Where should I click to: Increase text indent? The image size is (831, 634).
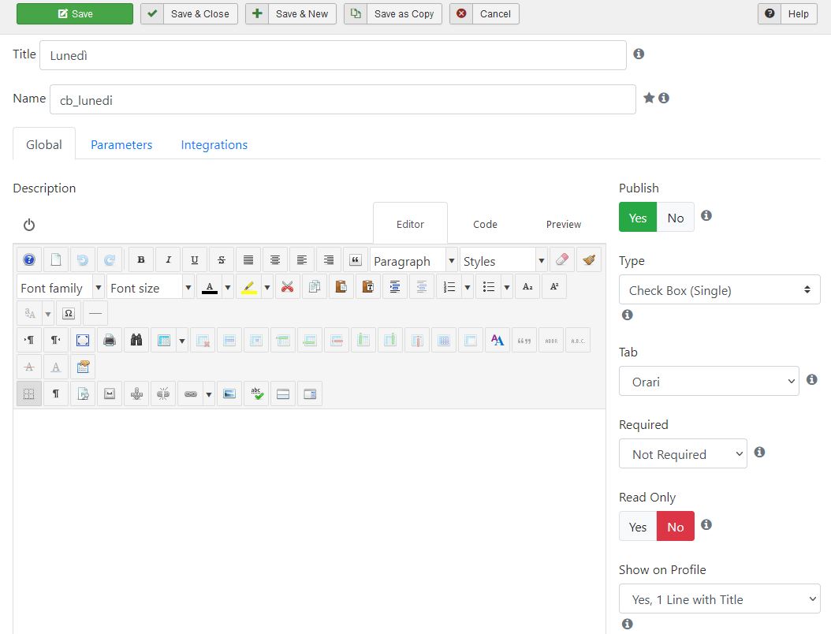[395, 287]
